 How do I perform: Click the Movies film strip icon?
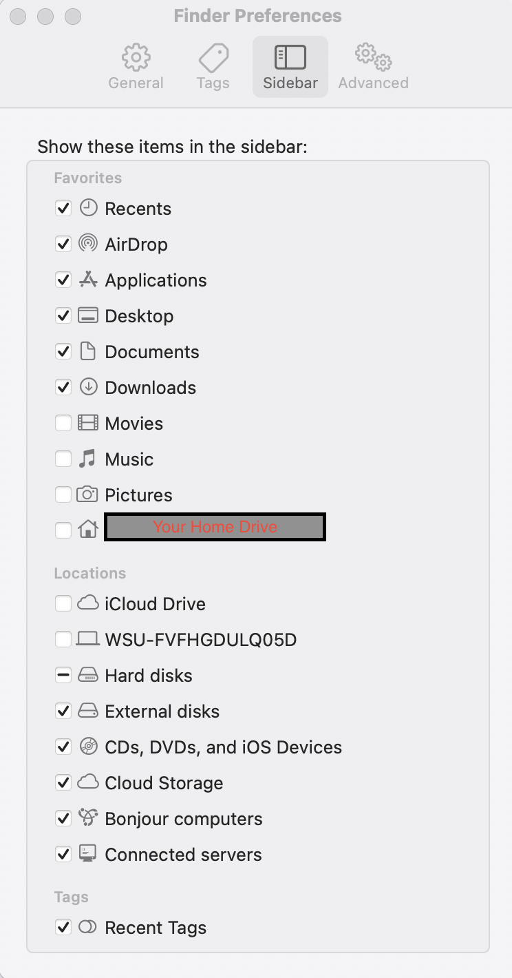point(88,423)
